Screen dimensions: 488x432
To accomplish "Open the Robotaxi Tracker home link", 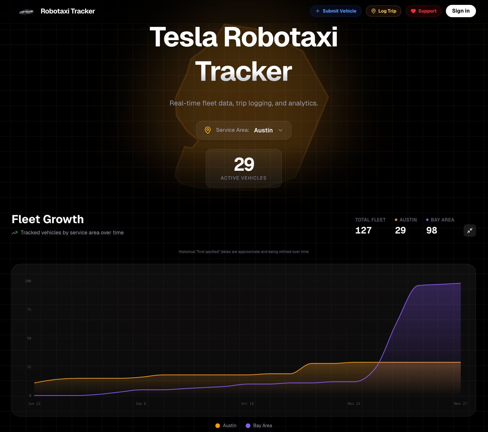I will [68, 11].
